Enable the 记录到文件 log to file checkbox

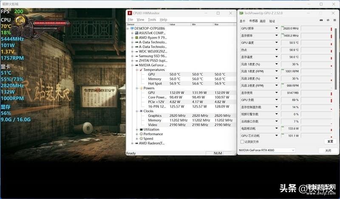[x=242, y=142]
